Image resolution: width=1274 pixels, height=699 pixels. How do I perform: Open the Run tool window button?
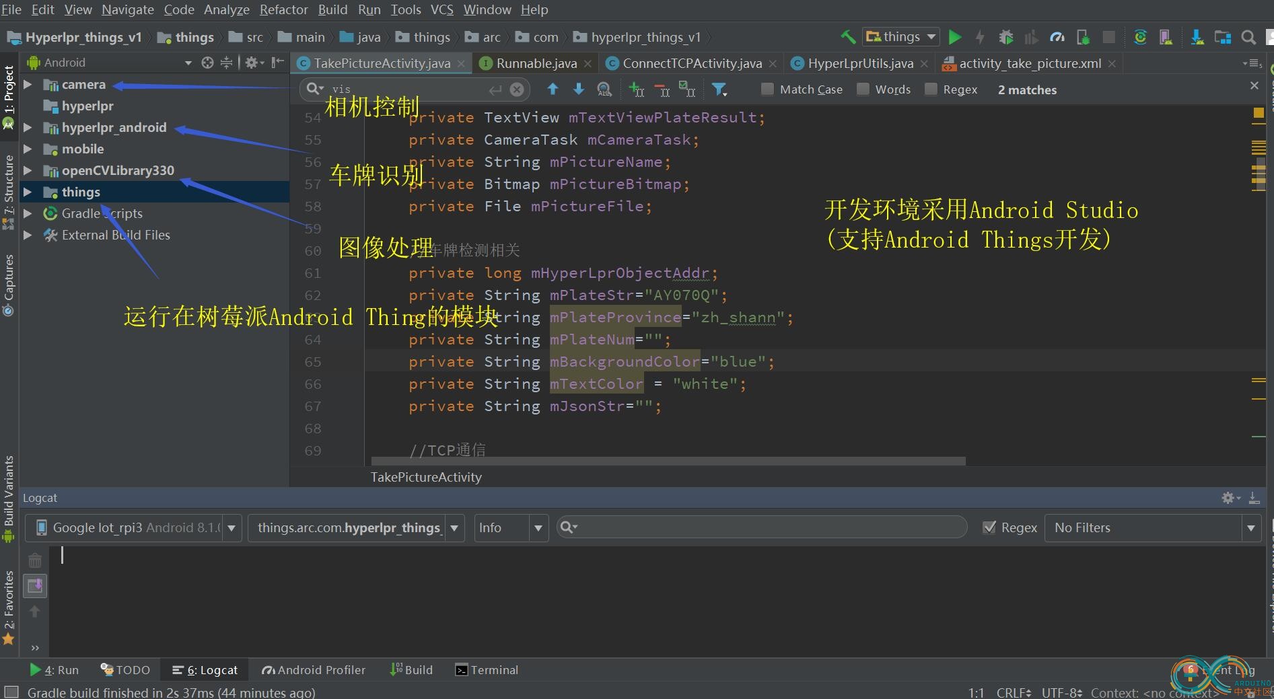[x=55, y=670]
